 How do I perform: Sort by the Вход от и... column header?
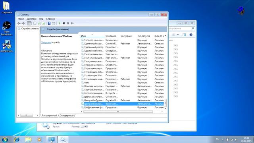pos(160,36)
